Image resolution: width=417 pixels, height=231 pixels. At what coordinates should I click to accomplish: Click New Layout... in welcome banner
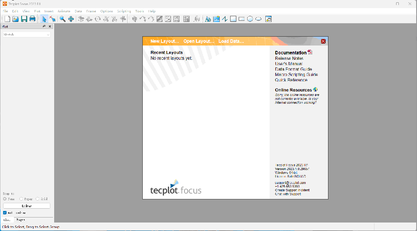pos(165,41)
